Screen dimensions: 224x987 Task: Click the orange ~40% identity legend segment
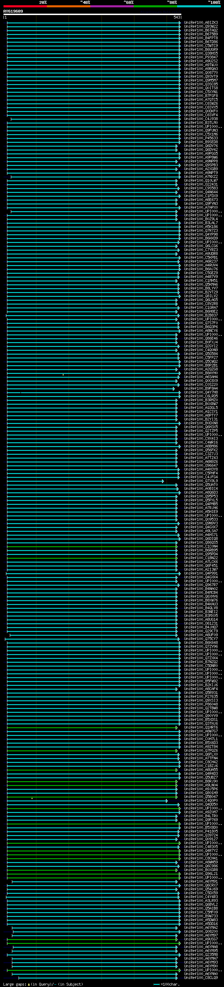(69, 6)
